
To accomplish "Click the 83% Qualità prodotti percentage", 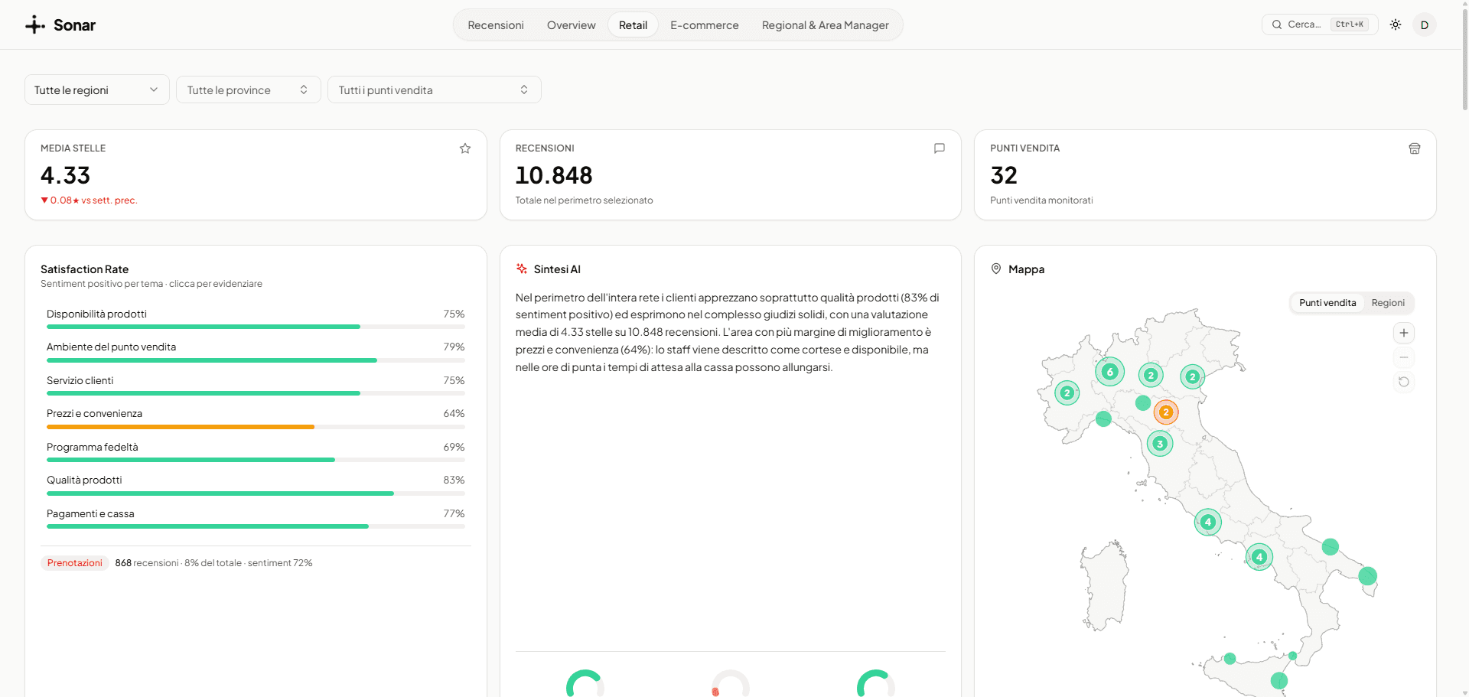I will 454,480.
